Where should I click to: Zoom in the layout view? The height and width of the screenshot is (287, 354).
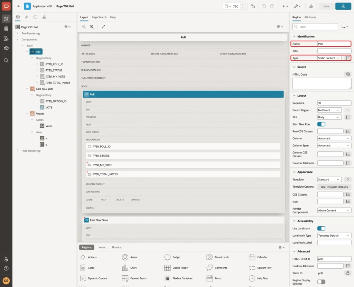point(92,27)
